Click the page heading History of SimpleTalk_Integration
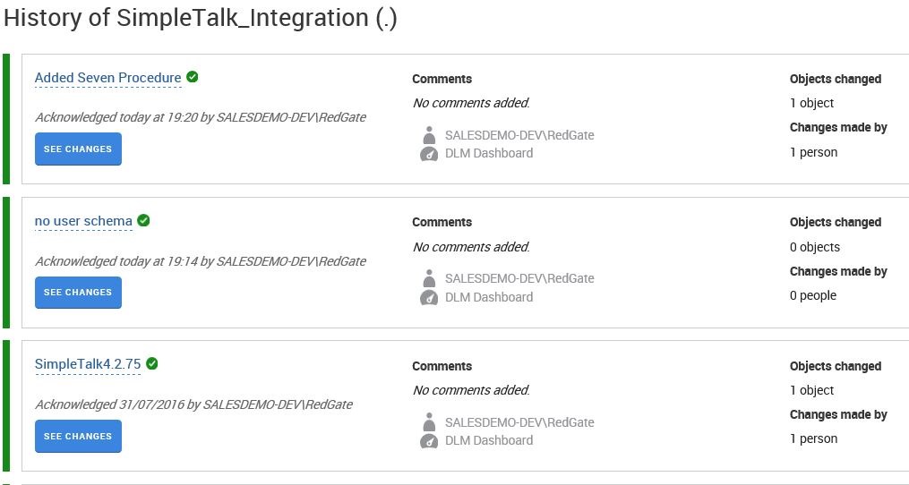This screenshot has height=485, width=909. (200, 19)
